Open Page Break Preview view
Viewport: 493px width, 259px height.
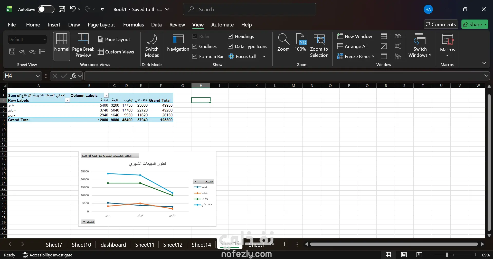(x=83, y=46)
